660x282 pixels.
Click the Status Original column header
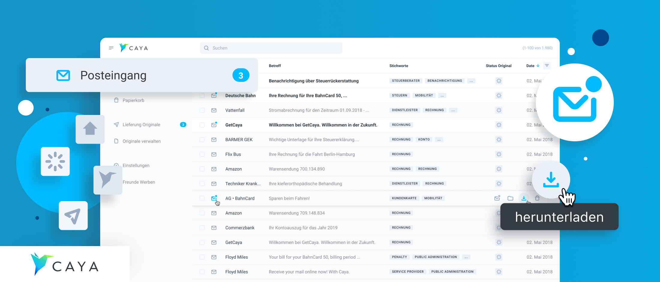499,66
